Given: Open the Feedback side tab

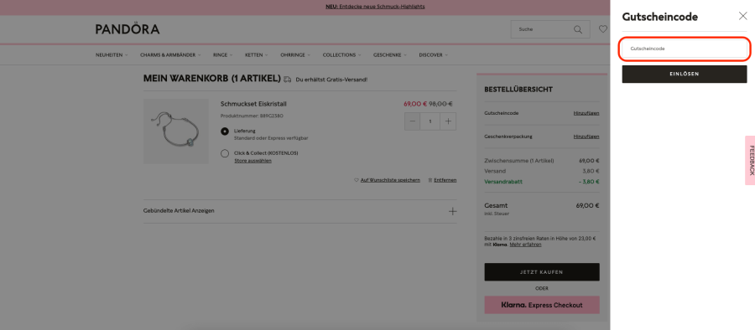Looking at the screenshot, I should 750,160.
